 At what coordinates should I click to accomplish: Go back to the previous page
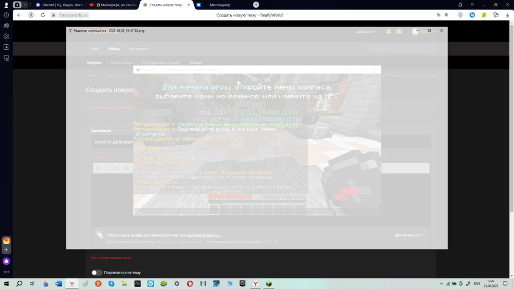point(20,15)
